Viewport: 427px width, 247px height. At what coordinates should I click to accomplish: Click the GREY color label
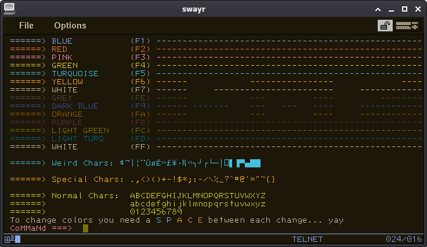pyautogui.click(x=62, y=98)
